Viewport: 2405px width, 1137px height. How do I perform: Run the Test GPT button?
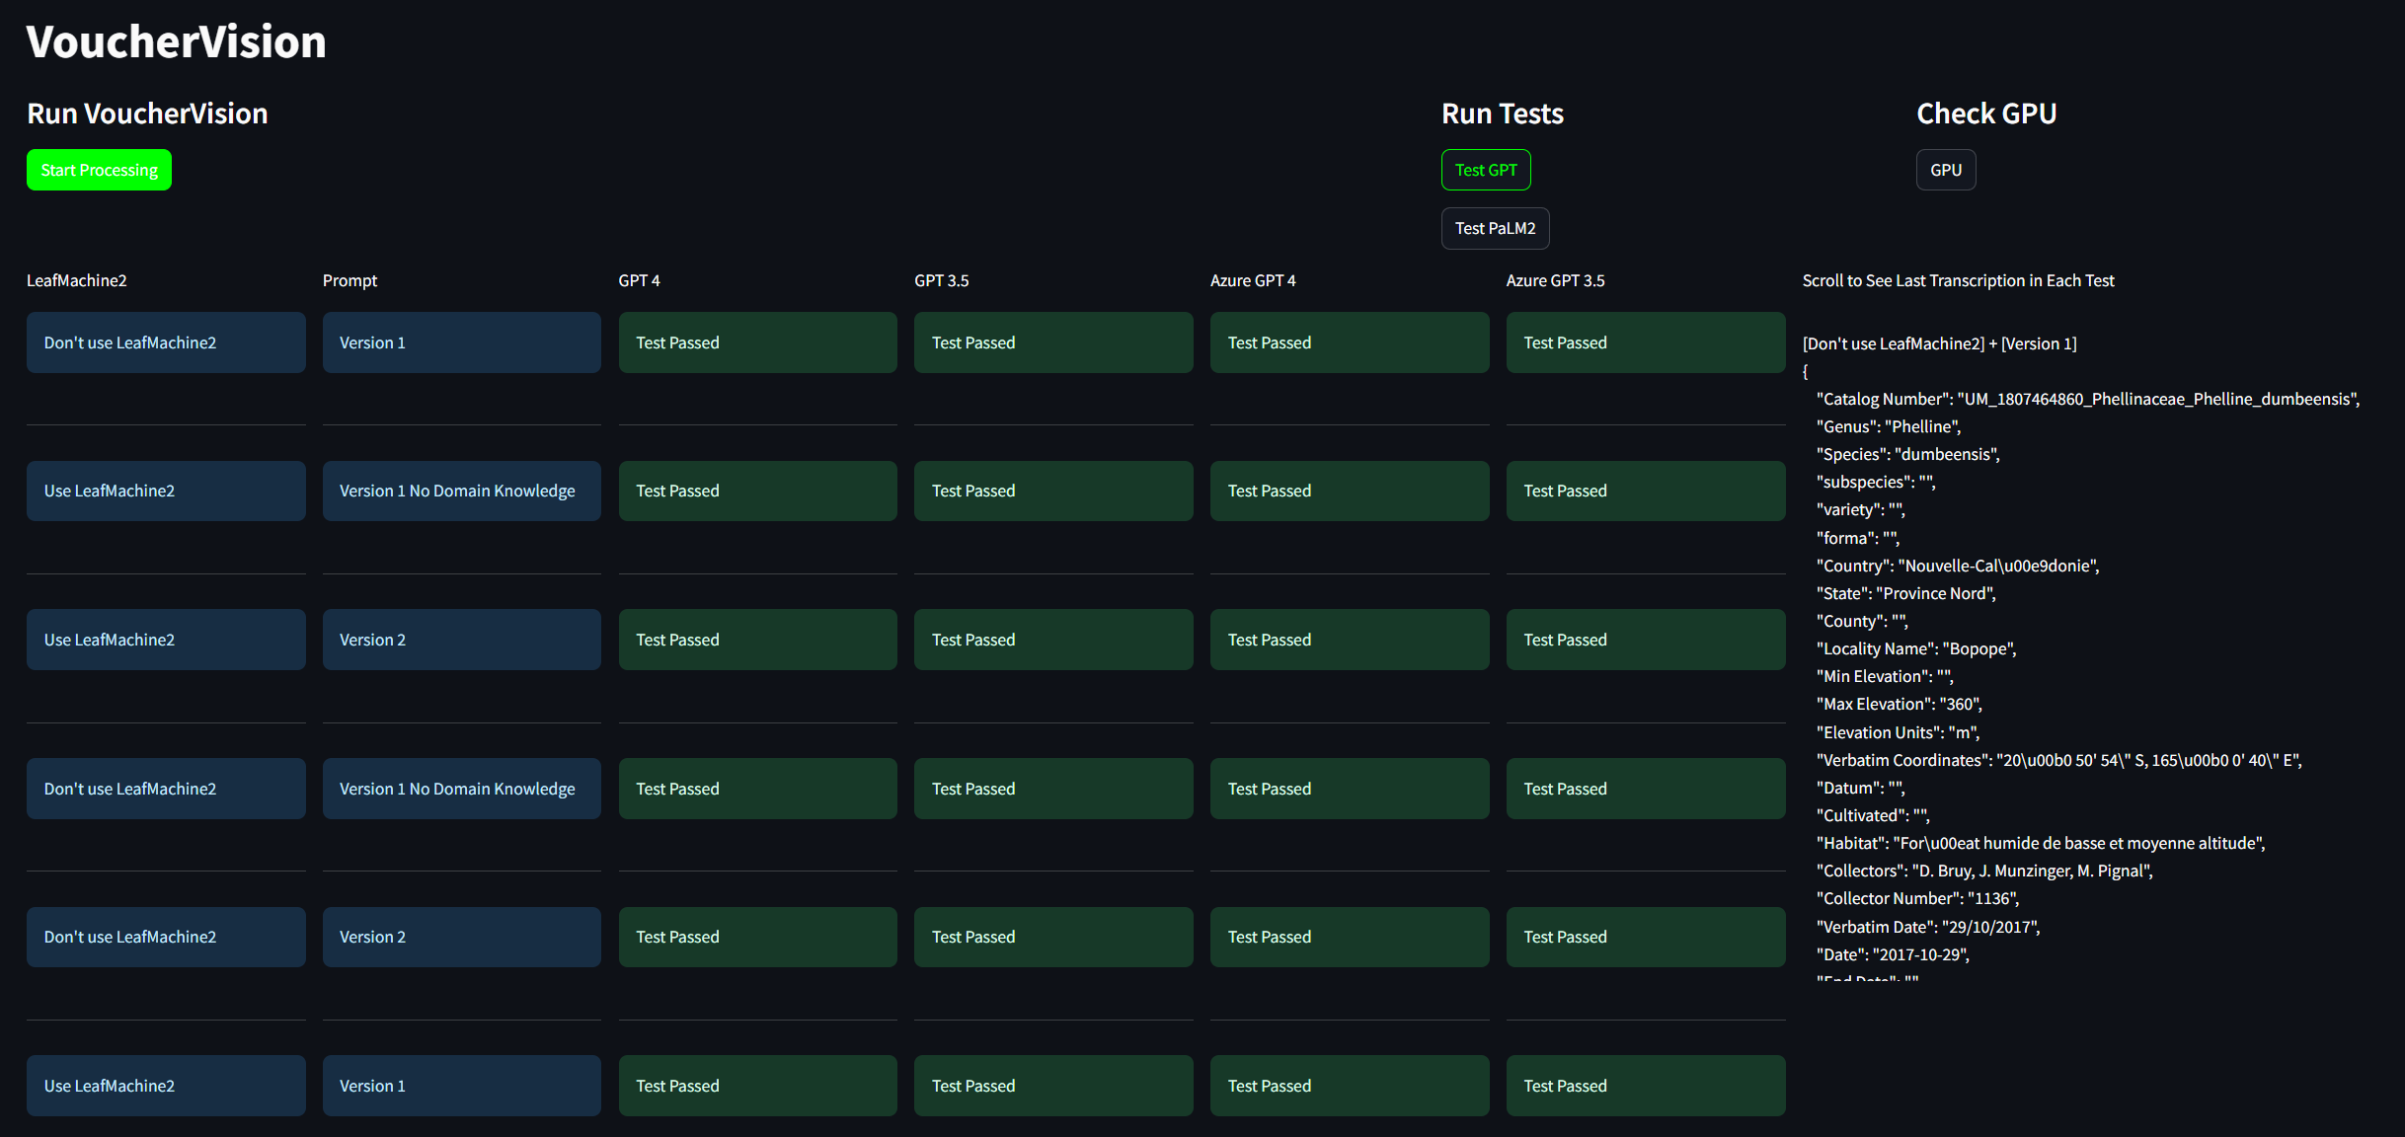click(x=1485, y=170)
